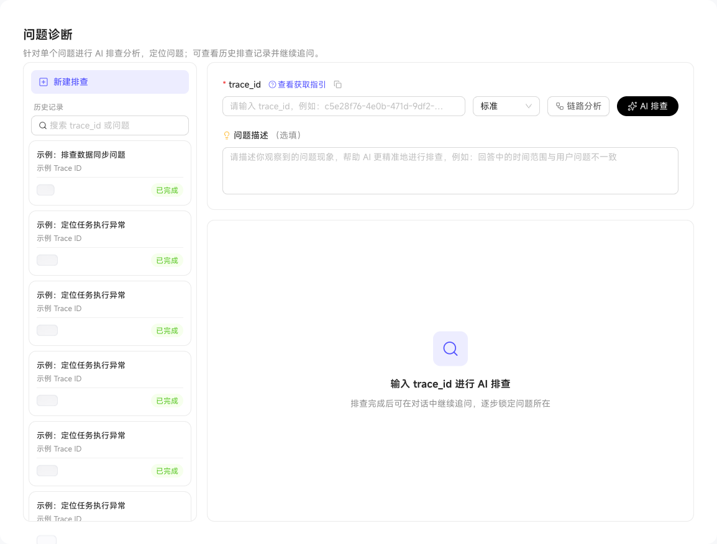Image resolution: width=717 pixels, height=544 pixels.
Task: Click the link icon in 链路分析 button
Action: click(560, 107)
